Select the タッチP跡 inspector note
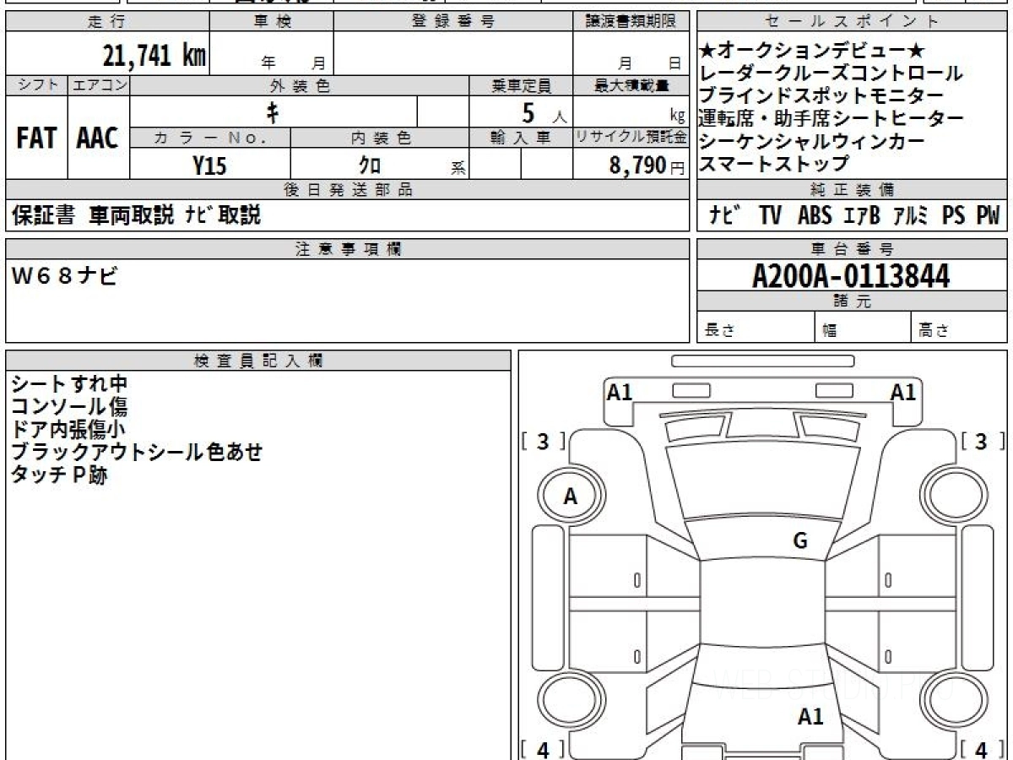 59,475
